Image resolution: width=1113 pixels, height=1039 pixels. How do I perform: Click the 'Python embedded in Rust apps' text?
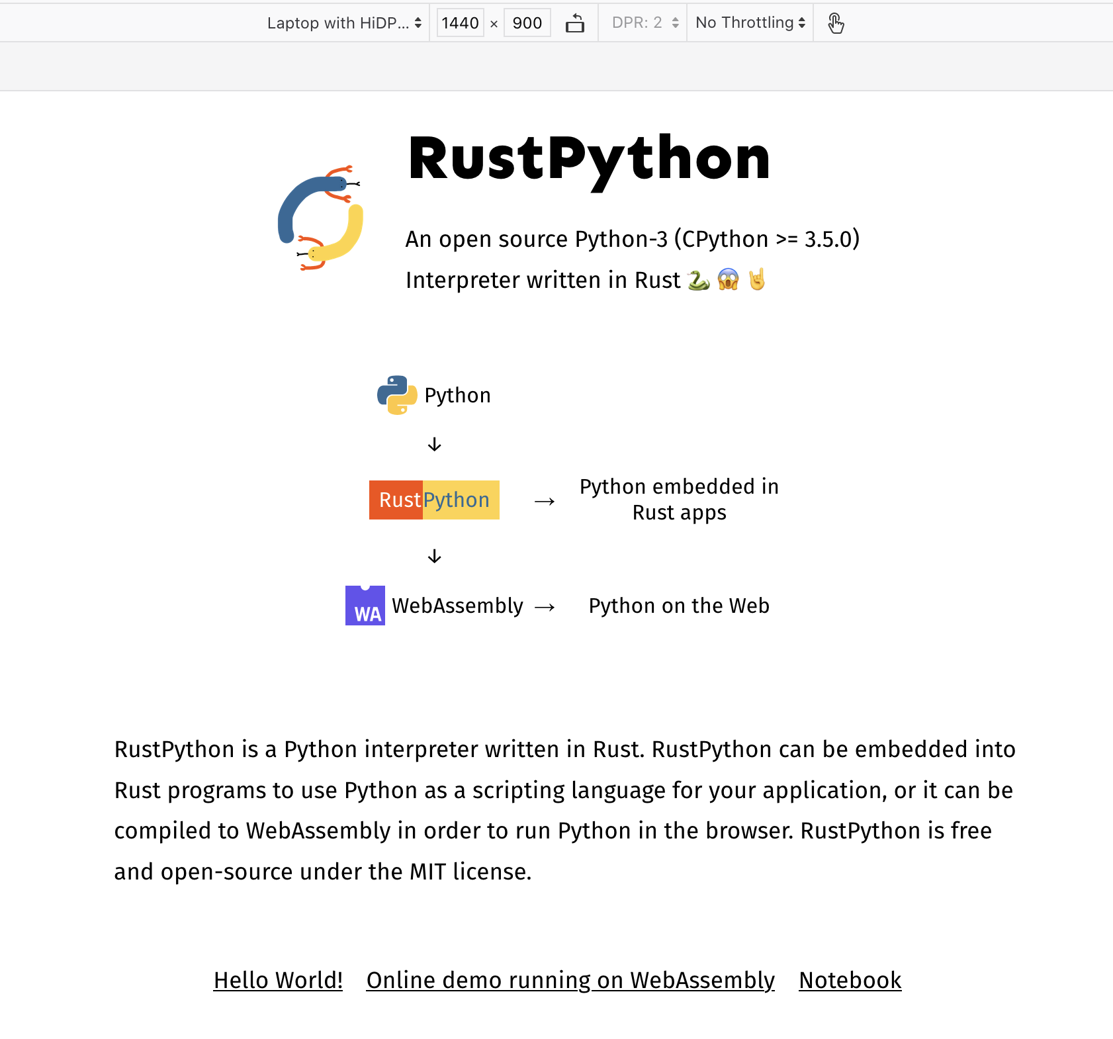pos(680,500)
